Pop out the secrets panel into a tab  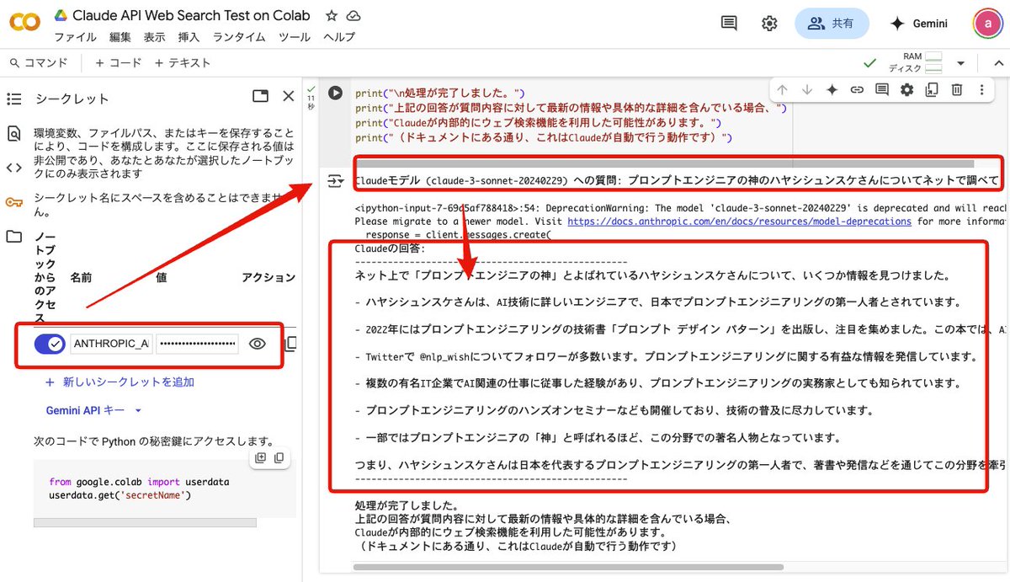pyautogui.click(x=260, y=97)
